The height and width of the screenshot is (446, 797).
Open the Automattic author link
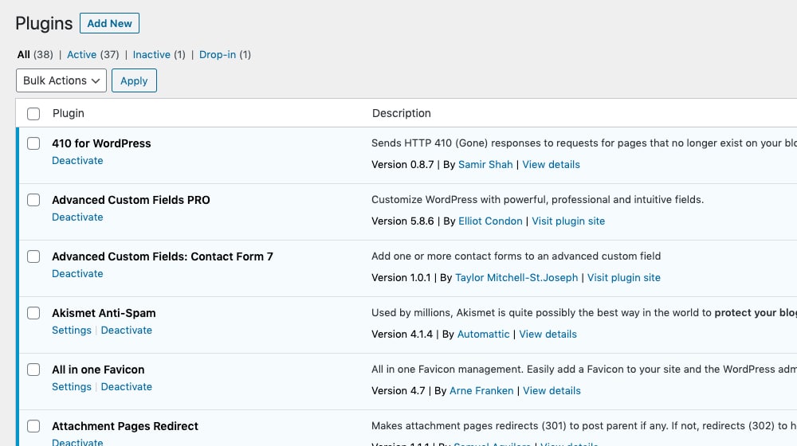484,334
